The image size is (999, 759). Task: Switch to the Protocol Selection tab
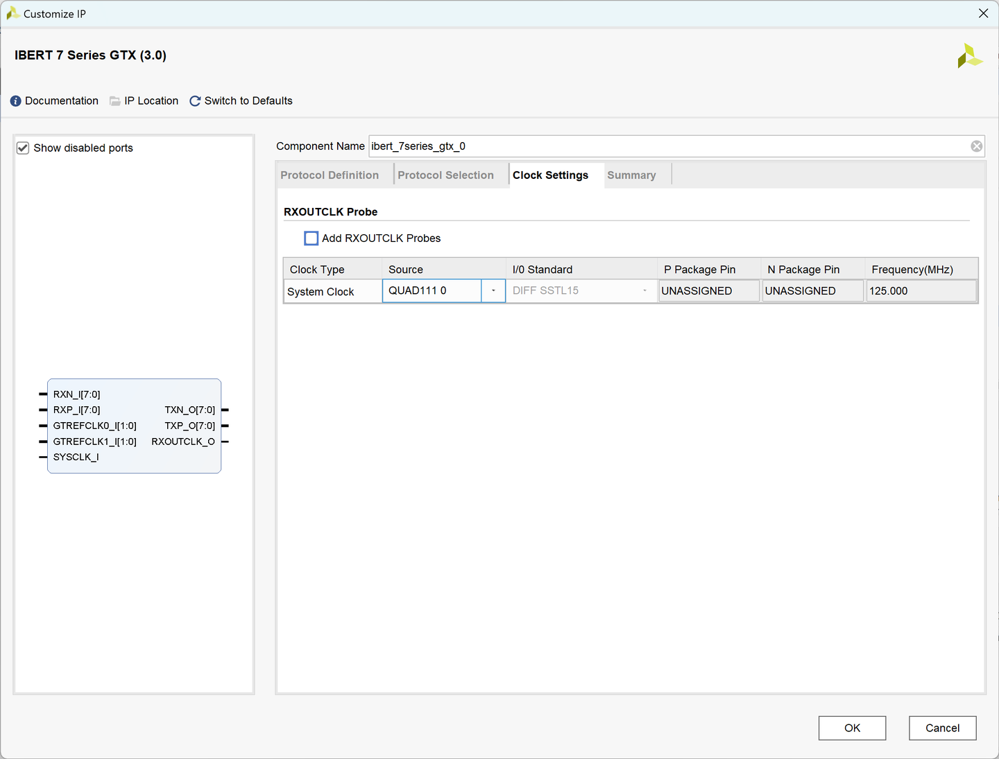(445, 175)
